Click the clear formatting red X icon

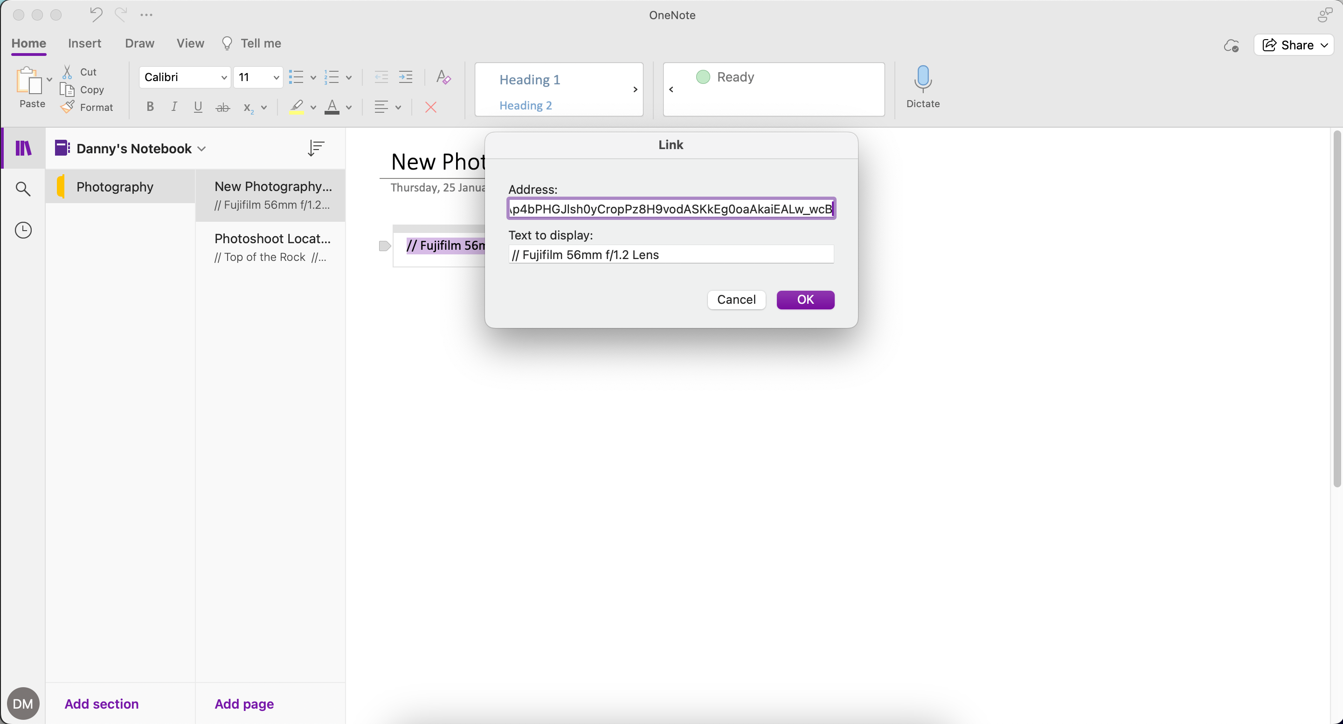430,107
